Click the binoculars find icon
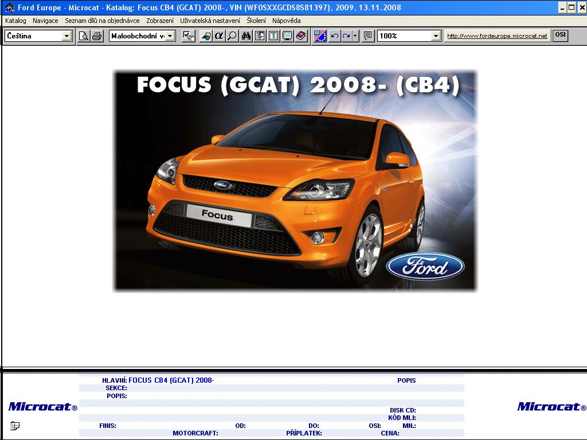Screen dimensions: 587x440 (246, 36)
